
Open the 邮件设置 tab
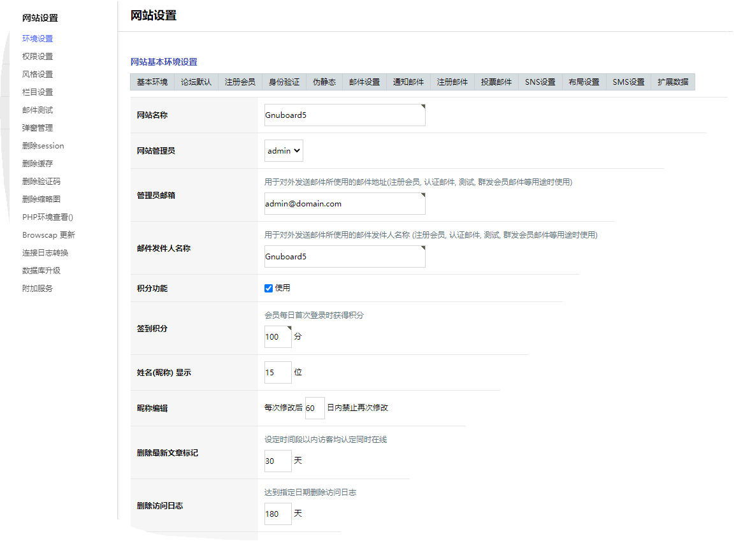point(364,82)
